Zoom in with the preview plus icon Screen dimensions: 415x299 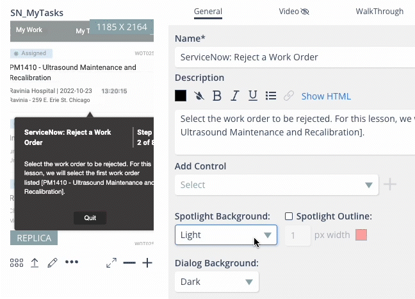pos(147,262)
